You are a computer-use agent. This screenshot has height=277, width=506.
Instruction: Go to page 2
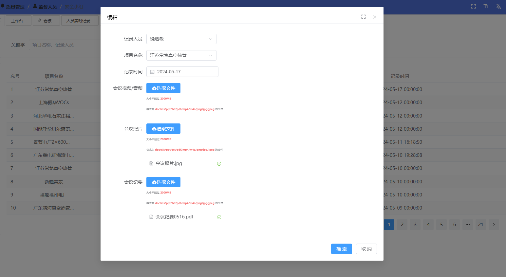[x=402, y=225]
